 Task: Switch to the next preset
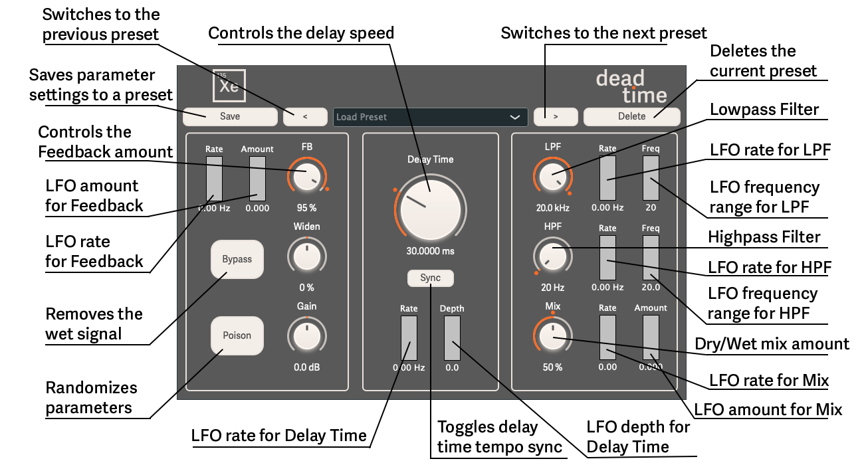click(x=556, y=117)
